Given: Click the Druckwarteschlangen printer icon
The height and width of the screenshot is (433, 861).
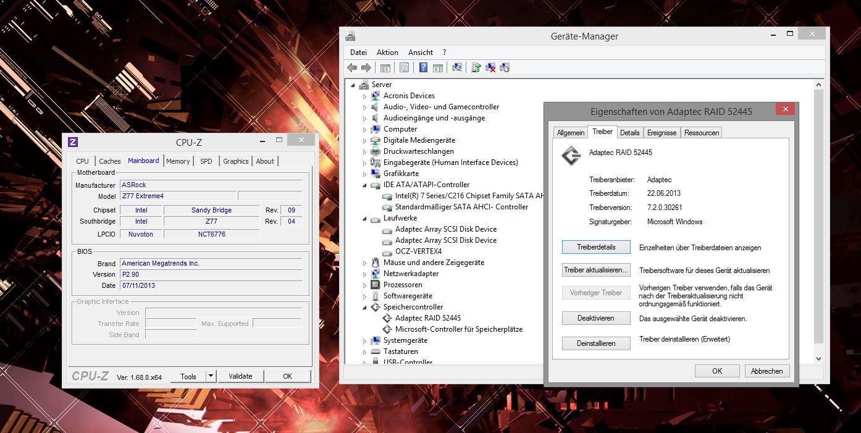Looking at the screenshot, I should pyautogui.click(x=375, y=151).
